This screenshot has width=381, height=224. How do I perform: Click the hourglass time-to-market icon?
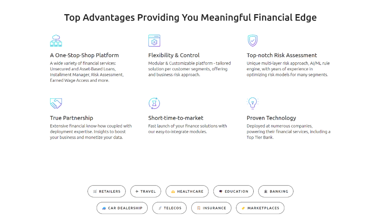point(154,103)
